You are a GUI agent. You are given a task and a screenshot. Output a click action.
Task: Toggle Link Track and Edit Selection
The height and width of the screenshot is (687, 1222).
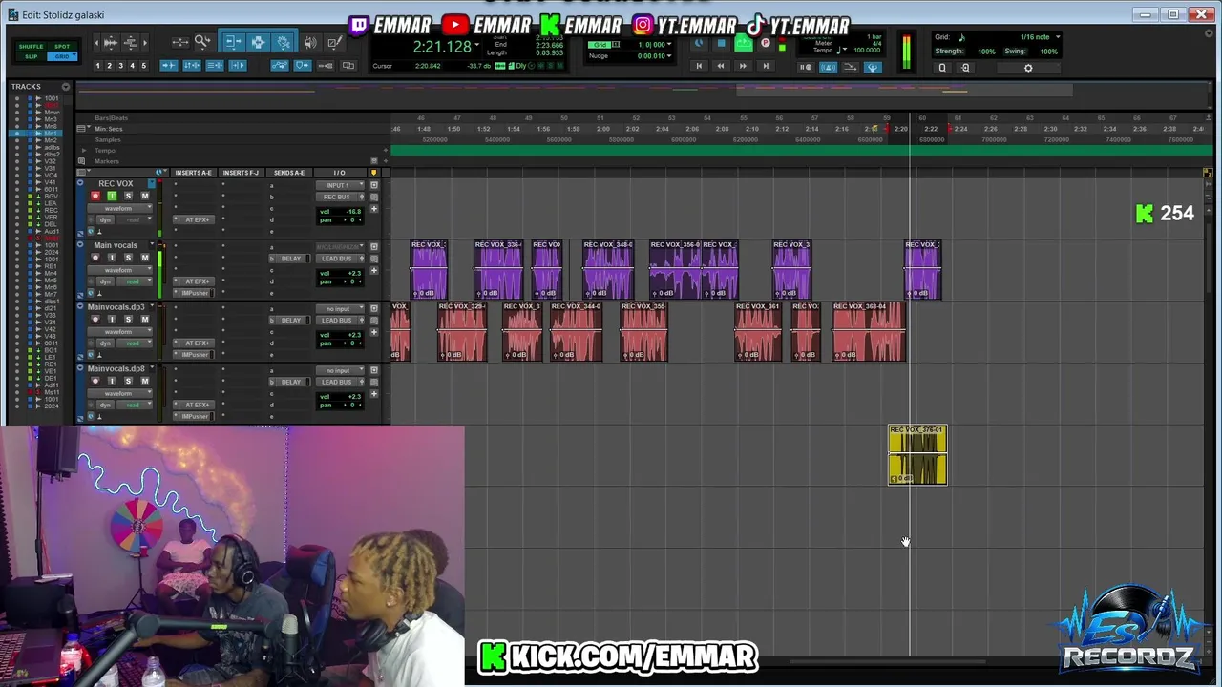point(215,66)
